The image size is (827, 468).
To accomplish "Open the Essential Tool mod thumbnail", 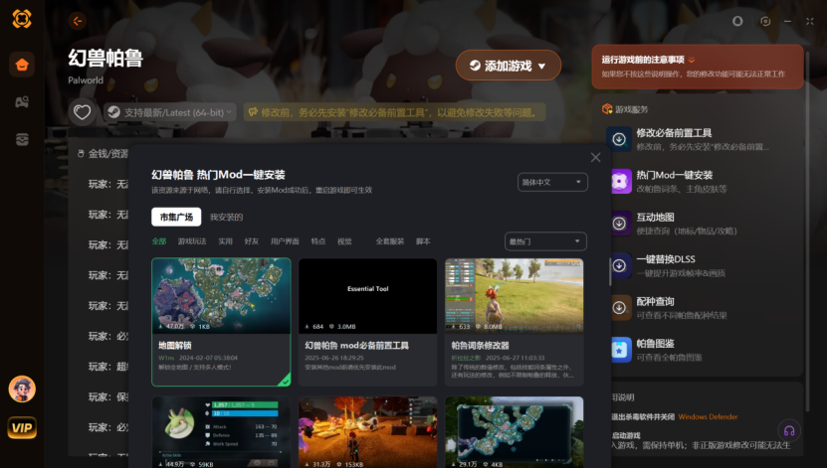I will point(367,295).
